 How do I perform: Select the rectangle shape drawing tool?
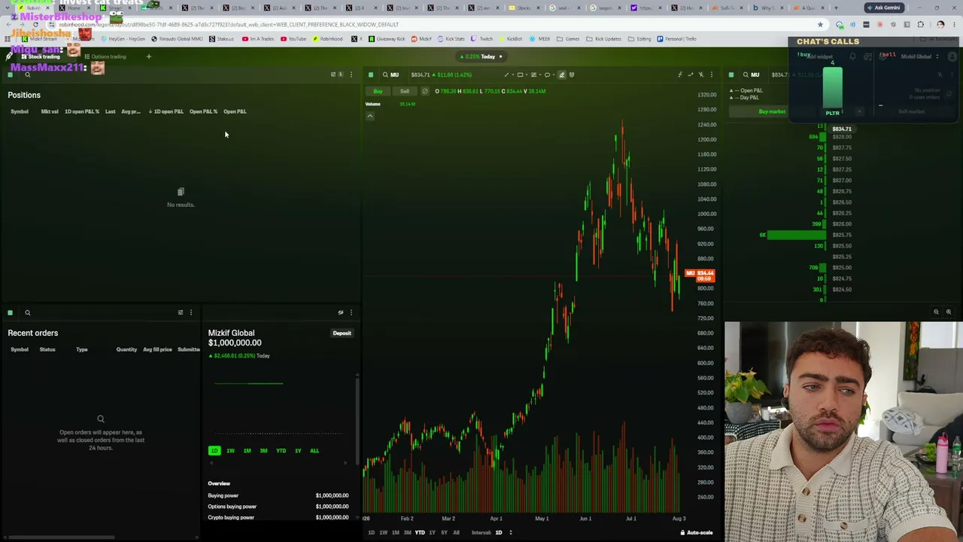[x=520, y=75]
